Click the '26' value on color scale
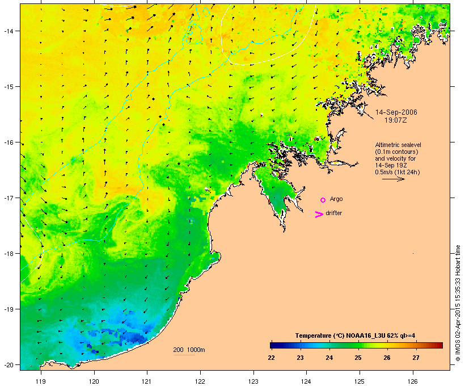465x386 pixels. click(387, 358)
